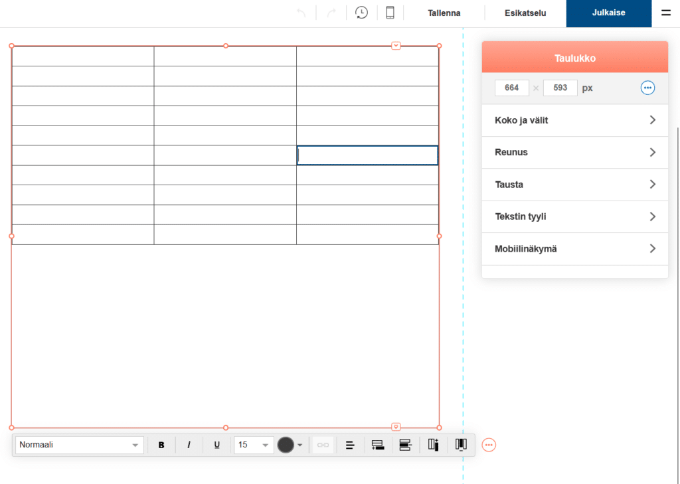Screen dimensions: 680x484
Task: Open the font size 15 dropdown
Action: click(254, 445)
